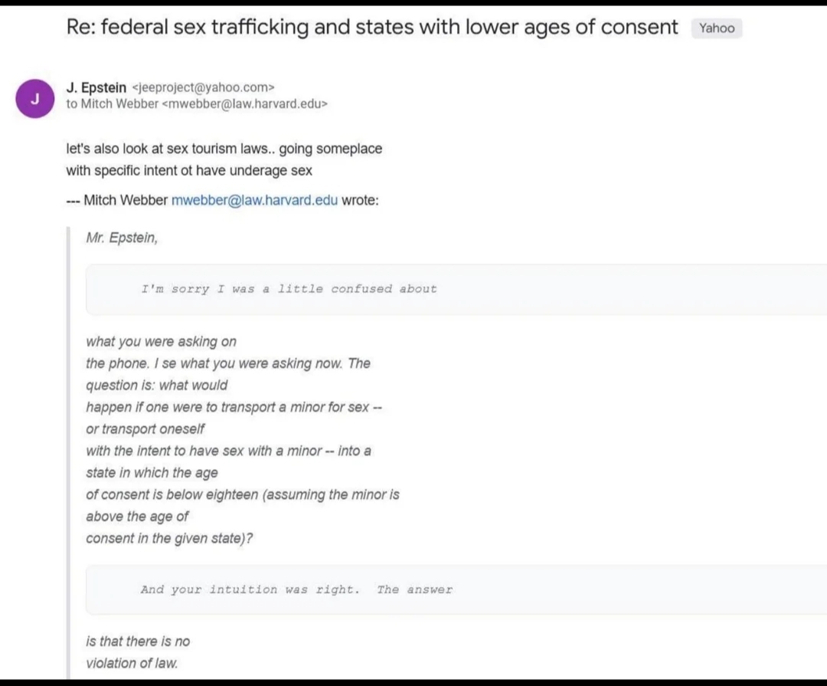Click the word 'wrote:' in quote header
This screenshot has height=686, width=827.
(360, 201)
